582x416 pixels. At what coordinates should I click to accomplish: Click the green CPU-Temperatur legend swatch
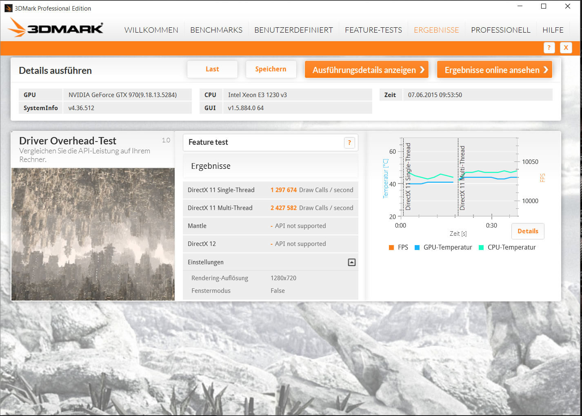click(481, 248)
